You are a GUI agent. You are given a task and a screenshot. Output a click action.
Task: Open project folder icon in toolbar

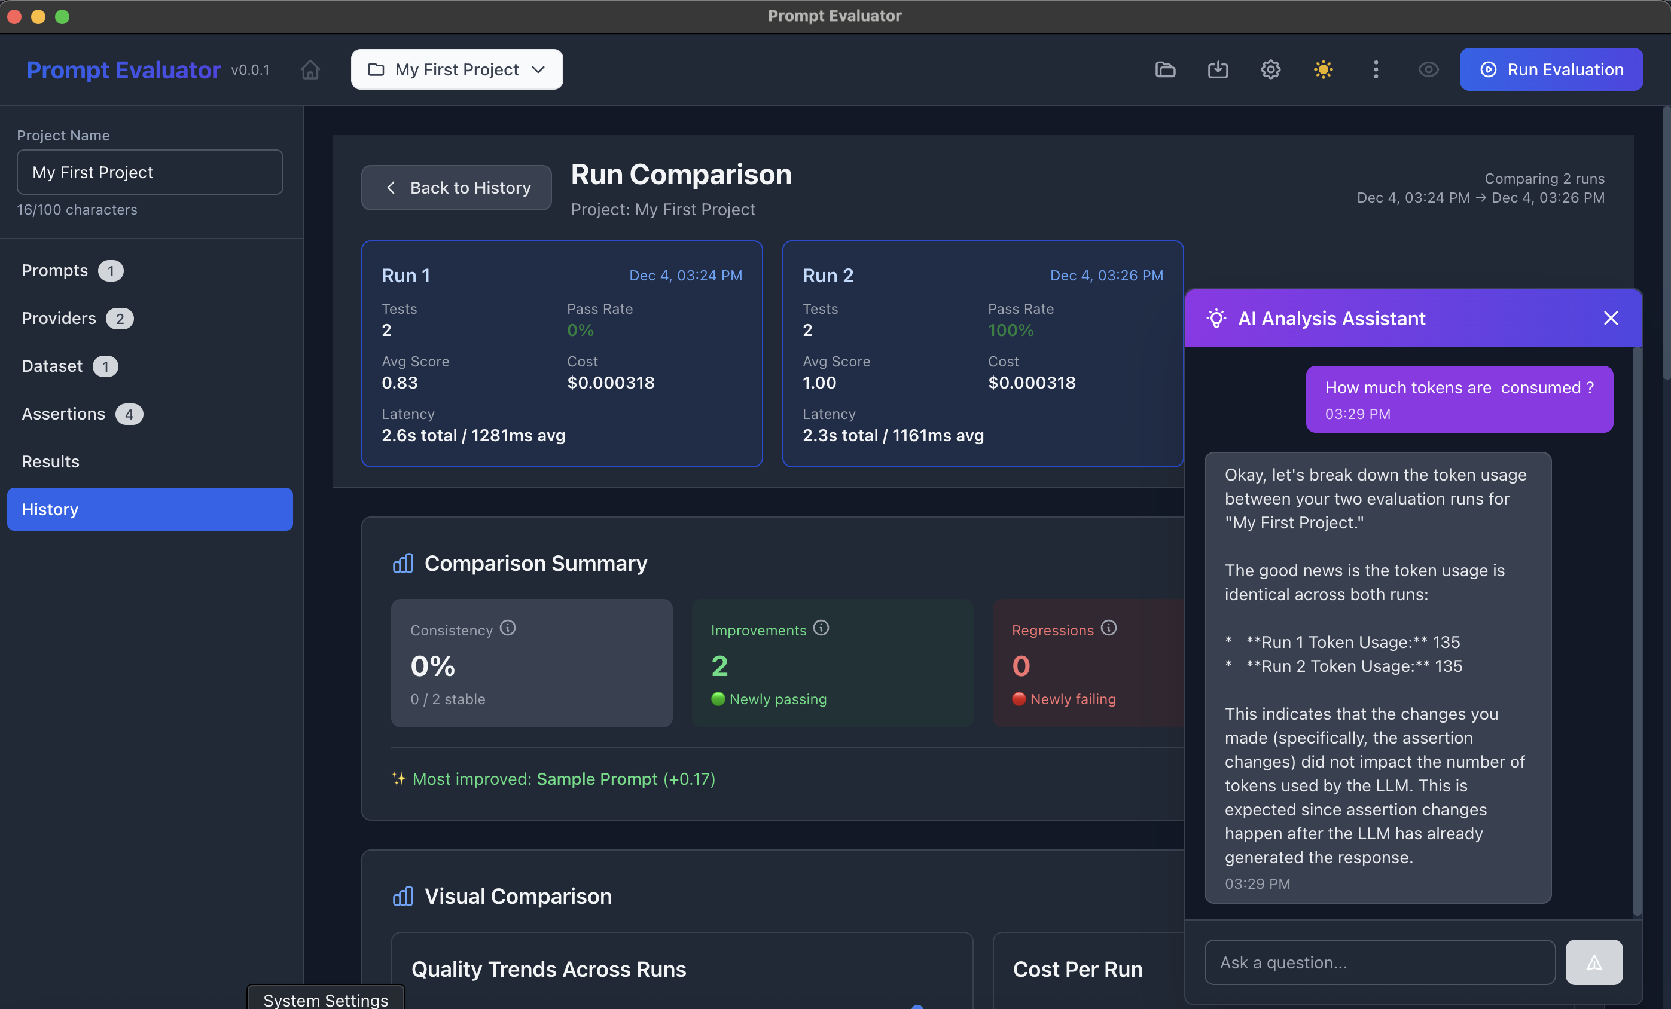(1165, 70)
